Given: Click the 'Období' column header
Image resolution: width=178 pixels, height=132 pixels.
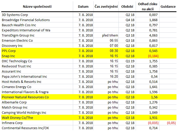Looking at the screenshot, I should 127,7.
